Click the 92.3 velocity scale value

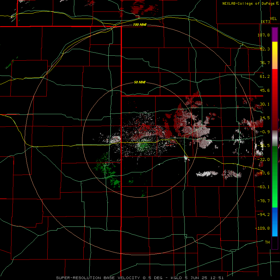coord(265,49)
